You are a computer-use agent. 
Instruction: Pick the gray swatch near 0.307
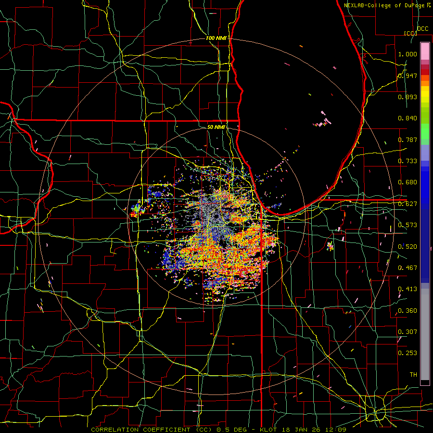tap(425, 337)
